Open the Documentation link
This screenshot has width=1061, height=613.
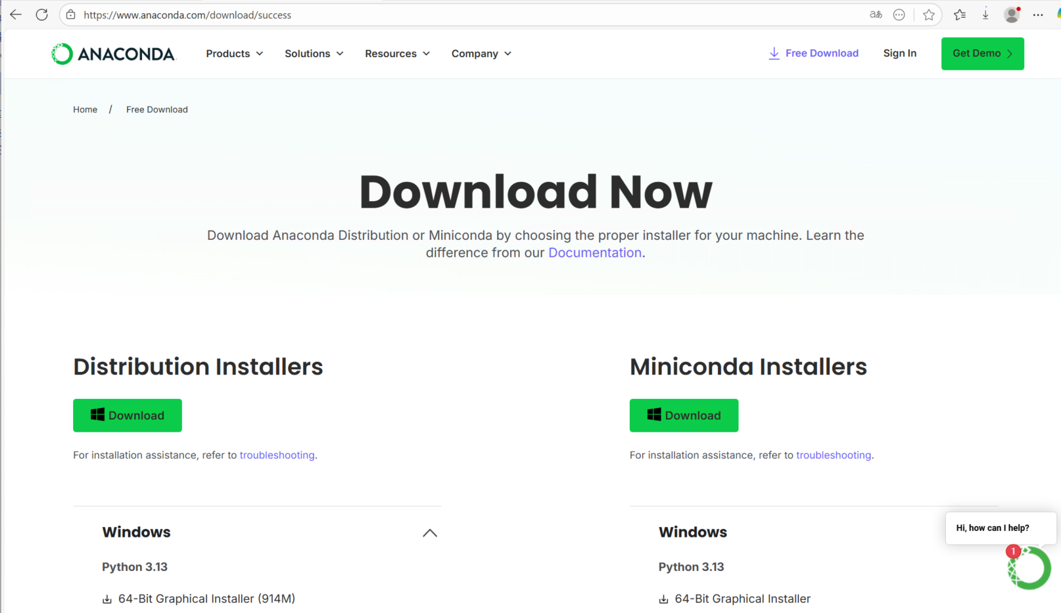pyautogui.click(x=595, y=253)
